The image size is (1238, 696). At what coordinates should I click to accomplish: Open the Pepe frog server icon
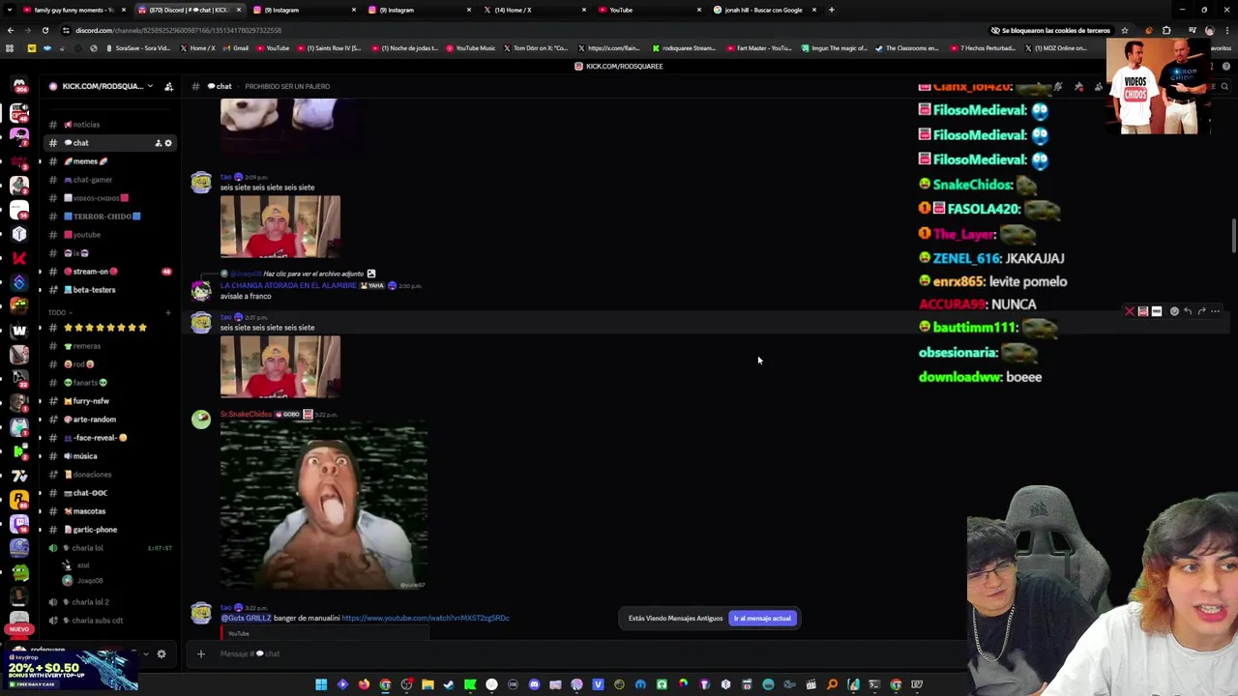click(x=18, y=571)
